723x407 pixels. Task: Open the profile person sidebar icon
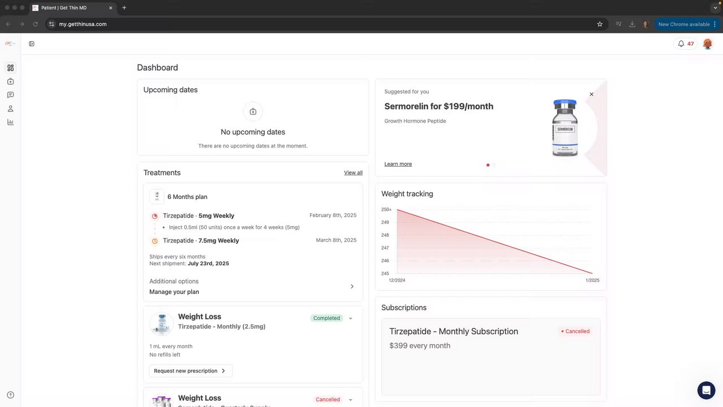click(10, 109)
